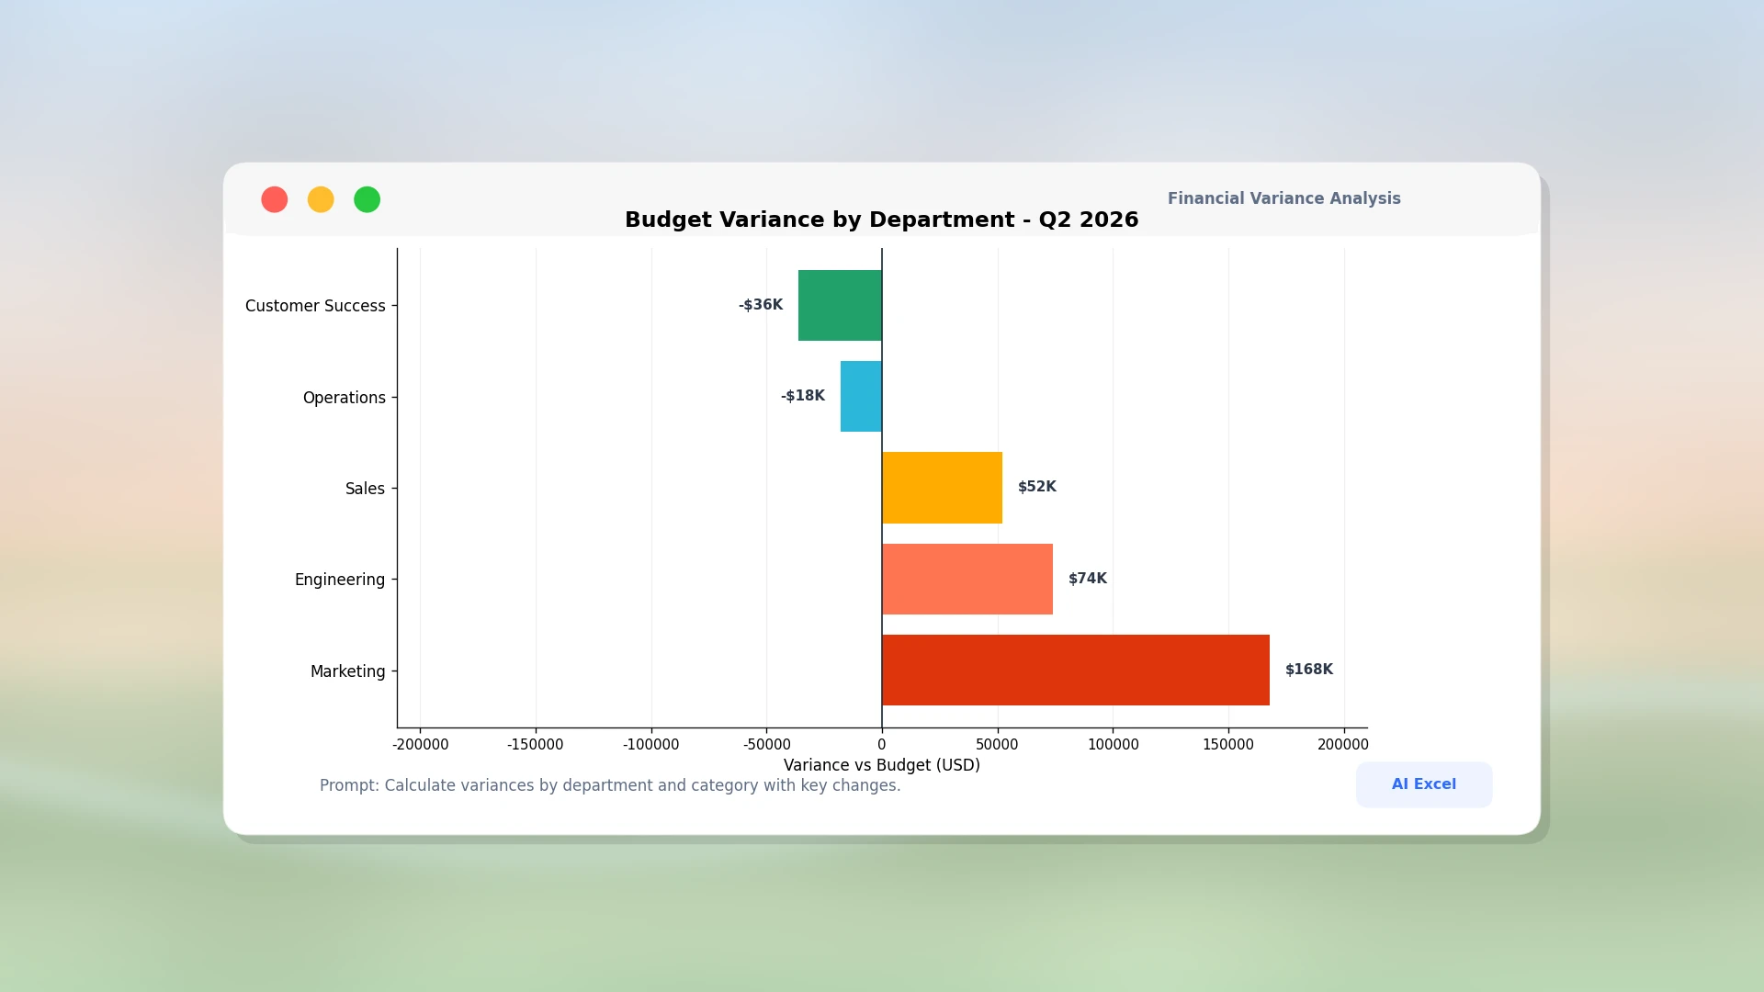This screenshot has height=992, width=1764.
Task: Click the -$36K data label
Action: (x=761, y=305)
